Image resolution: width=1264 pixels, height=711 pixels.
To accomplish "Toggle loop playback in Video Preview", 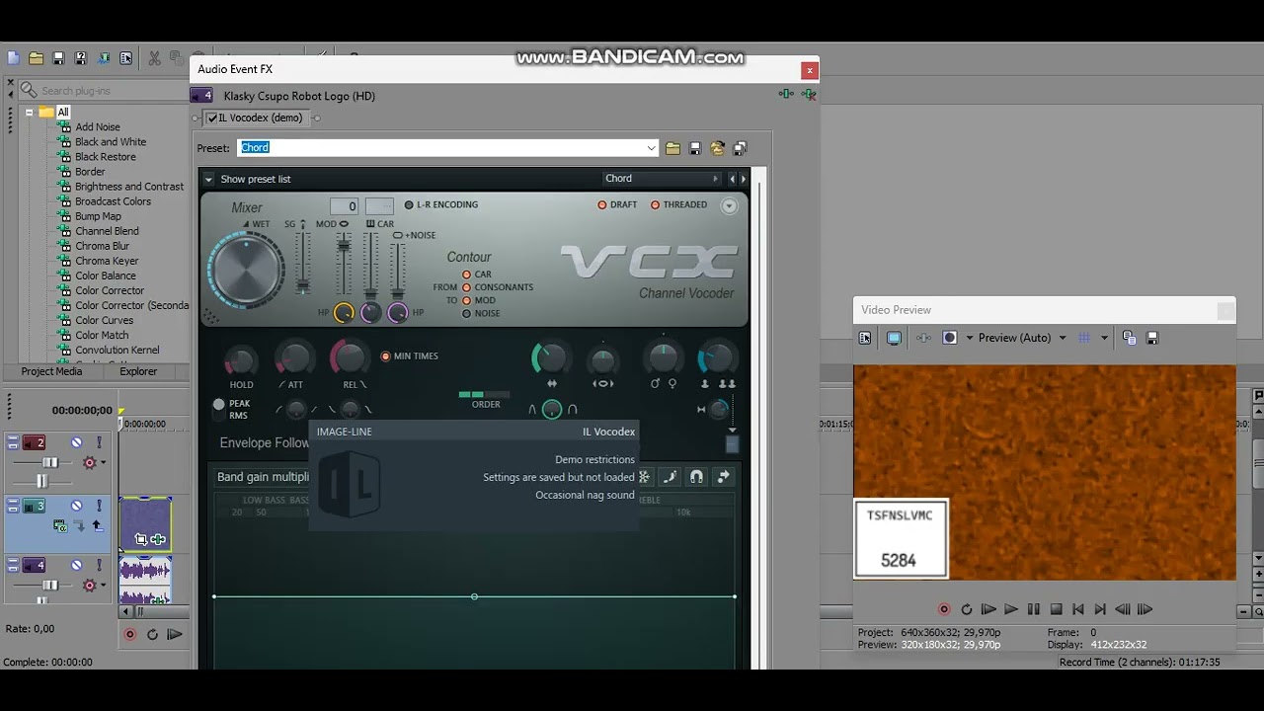I will pos(967,609).
